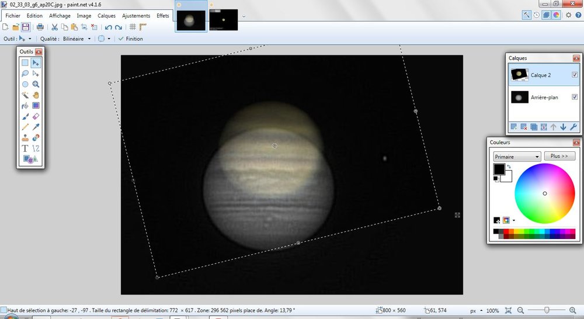This screenshot has width=584, height=319.
Task: Click the Copy icon in toolbar
Action: pyautogui.click(x=64, y=27)
